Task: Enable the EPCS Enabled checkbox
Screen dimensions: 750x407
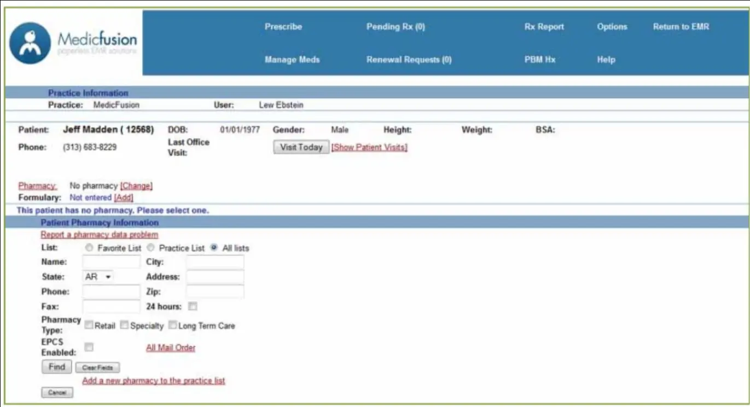Action: [89, 346]
